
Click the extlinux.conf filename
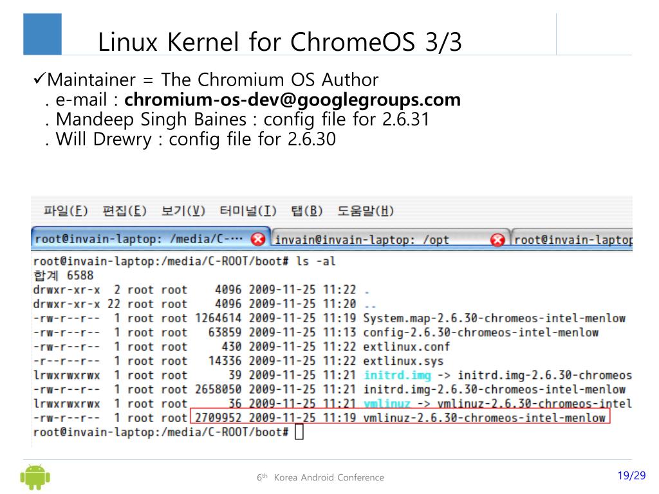pos(407,347)
